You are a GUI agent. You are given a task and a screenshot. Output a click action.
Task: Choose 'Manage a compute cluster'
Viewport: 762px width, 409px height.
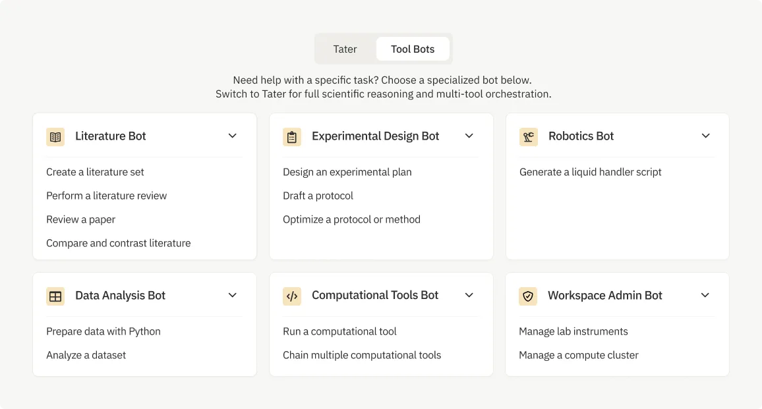tap(578, 355)
